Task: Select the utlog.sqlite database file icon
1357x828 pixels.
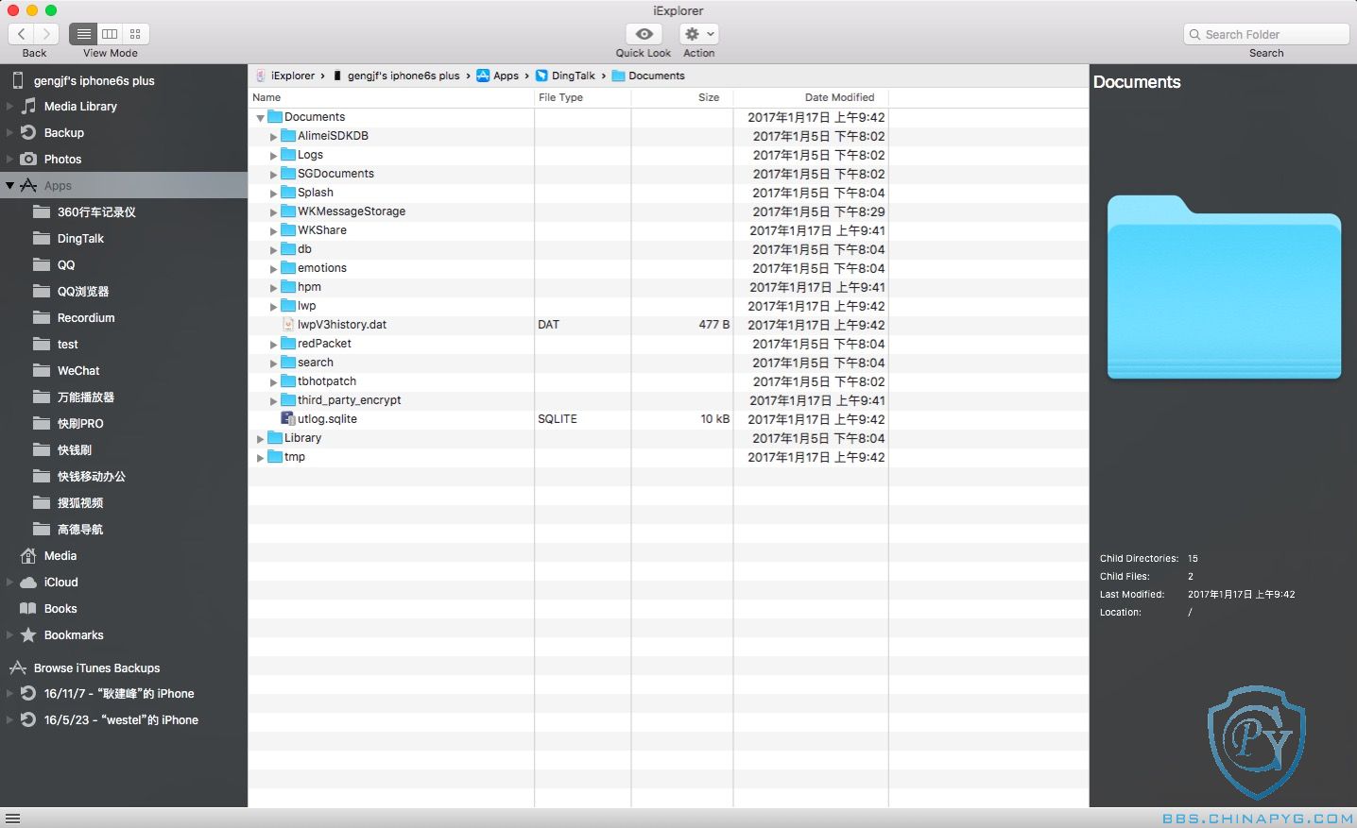Action: coord(288,419)
